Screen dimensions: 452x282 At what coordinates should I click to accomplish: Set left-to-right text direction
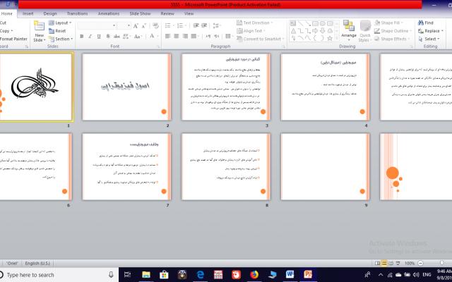(x=208, y=36)
